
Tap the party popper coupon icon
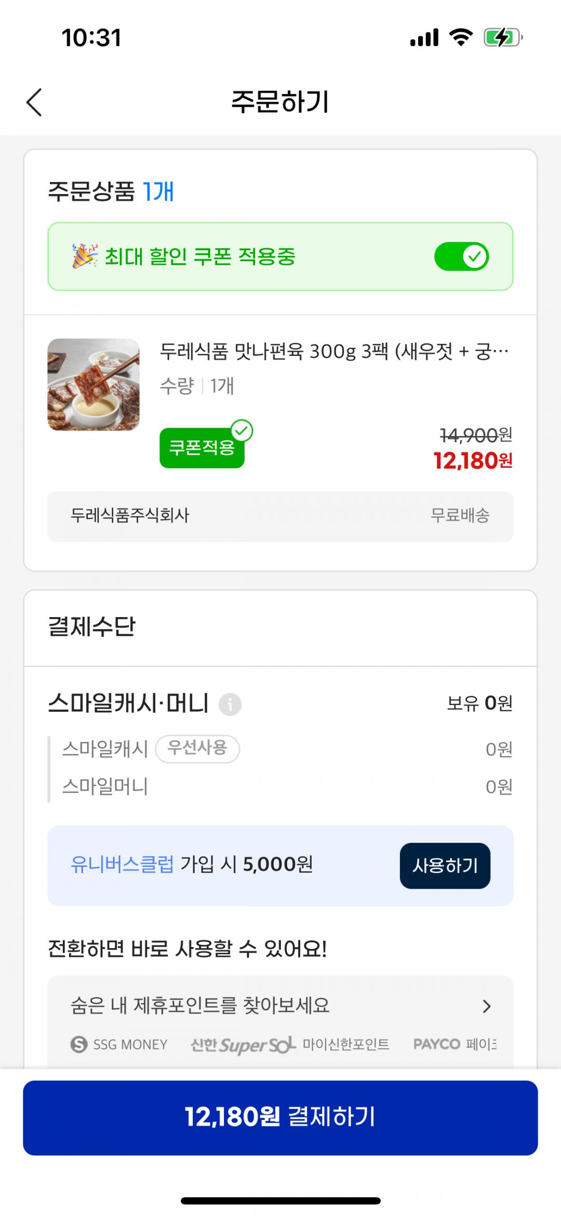pyautogui.click(x=85, y=256)
